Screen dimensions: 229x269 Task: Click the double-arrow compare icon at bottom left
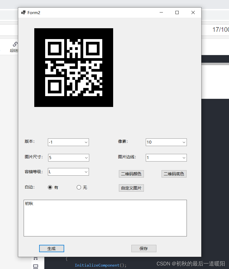tap(35, 259)
